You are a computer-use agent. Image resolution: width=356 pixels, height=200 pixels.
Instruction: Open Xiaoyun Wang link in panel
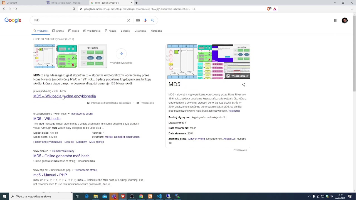click(x=196, y=139)
